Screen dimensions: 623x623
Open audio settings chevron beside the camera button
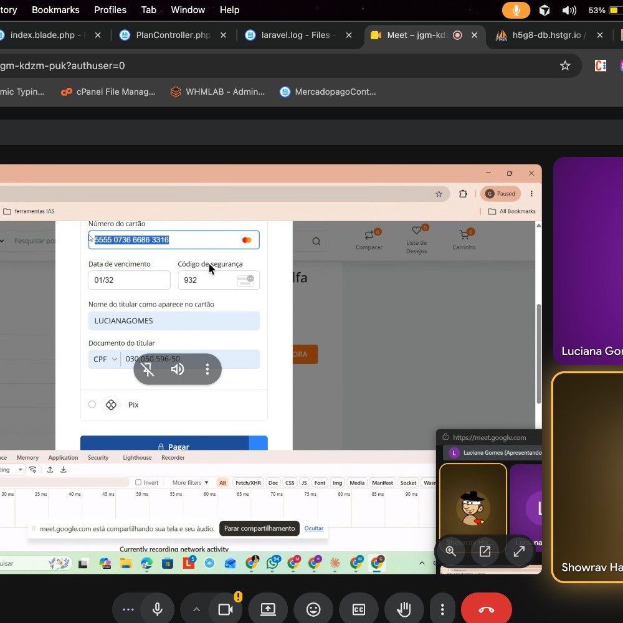196,609
